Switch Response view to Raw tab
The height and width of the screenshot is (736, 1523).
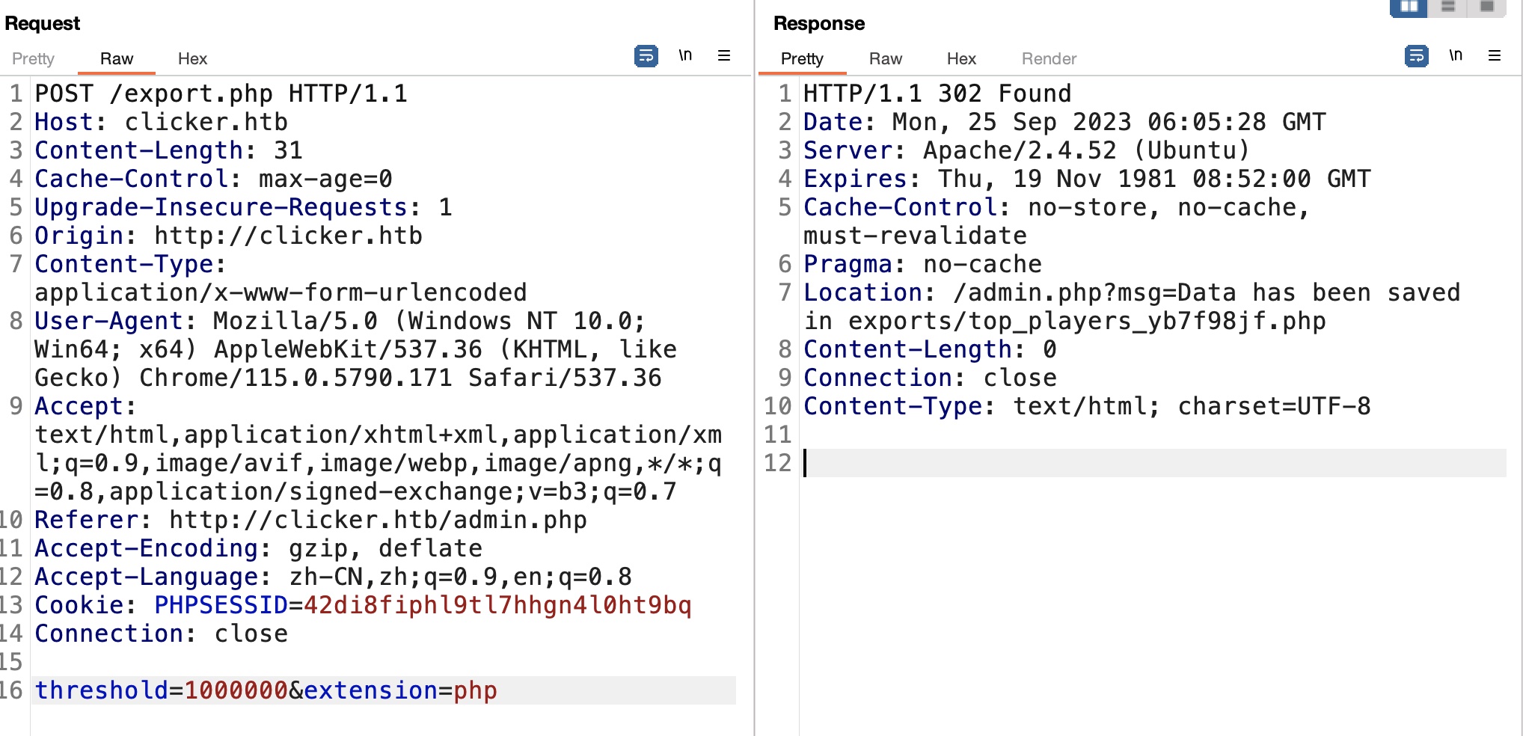pyautogui.click(x=886, y=58)
